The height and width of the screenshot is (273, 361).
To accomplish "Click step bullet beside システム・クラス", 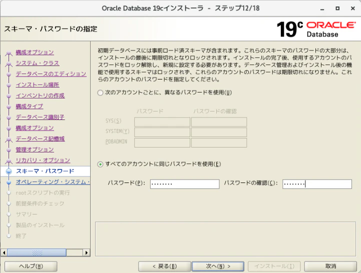I will (9, 63).
